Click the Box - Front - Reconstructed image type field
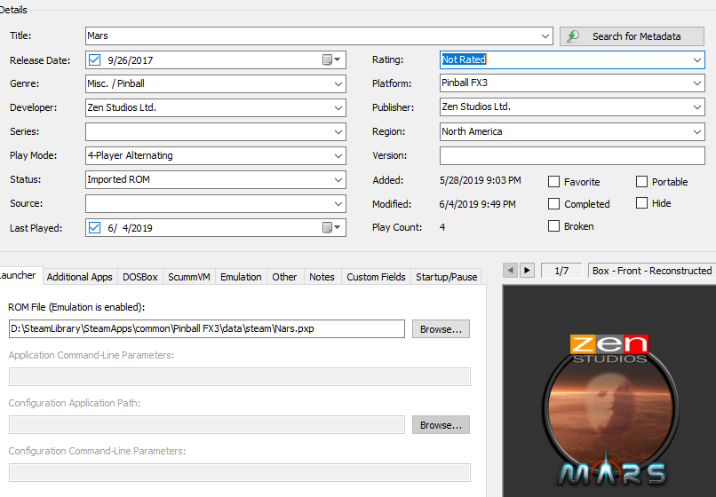This screenshot has width=716, height=497. [x=652, y=271]
